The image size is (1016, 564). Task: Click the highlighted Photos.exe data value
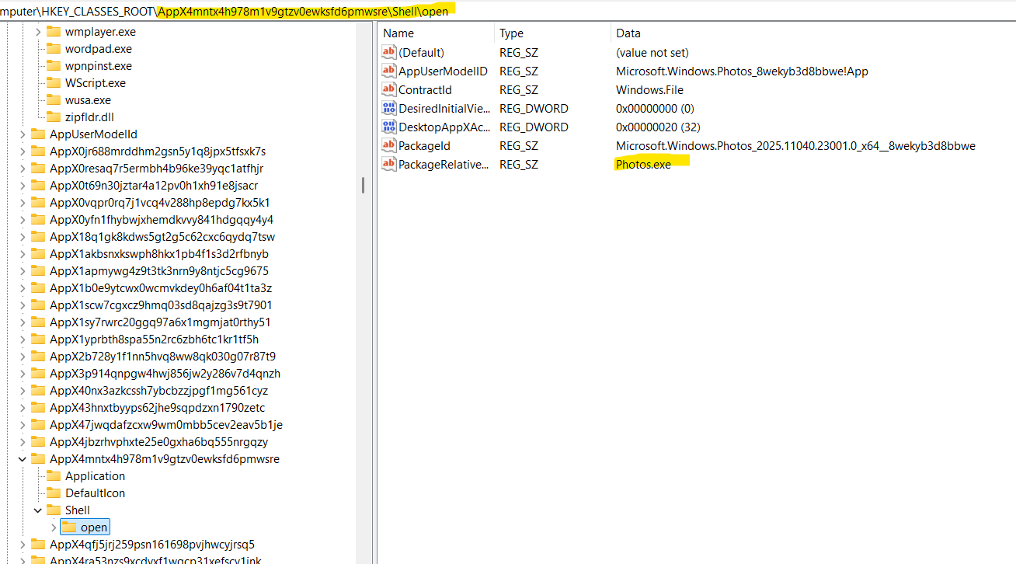click(x=643, y=164)
